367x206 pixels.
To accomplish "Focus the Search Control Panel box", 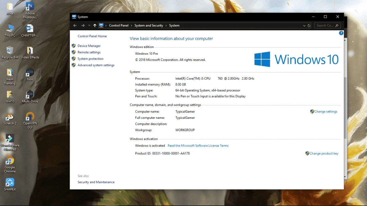I will pyautogui.click(x=327, y=25).
